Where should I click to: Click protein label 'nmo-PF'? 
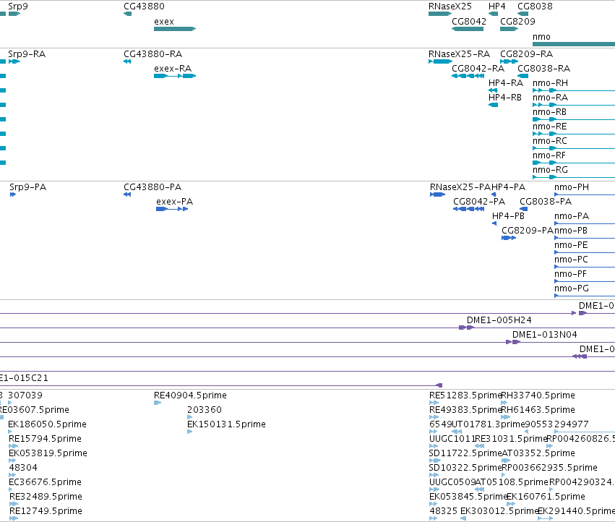pyautogui.click(x=570, y=274)
